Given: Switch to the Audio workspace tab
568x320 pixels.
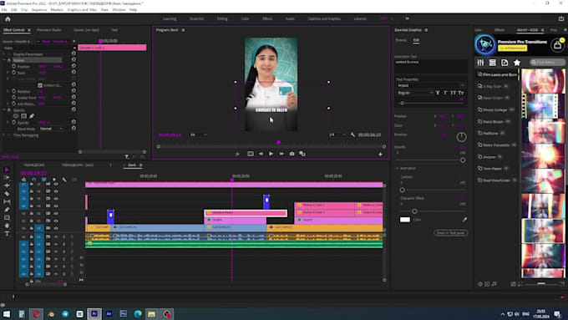Looking at the screenshot, I should [x=290, y=18].
